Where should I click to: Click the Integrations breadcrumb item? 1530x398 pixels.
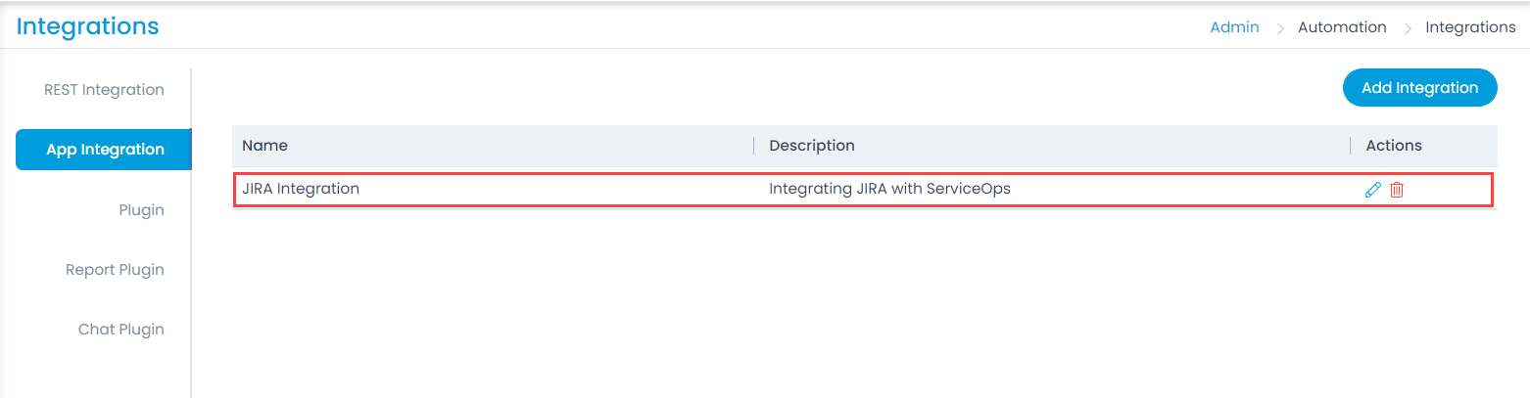[1470, 27]
